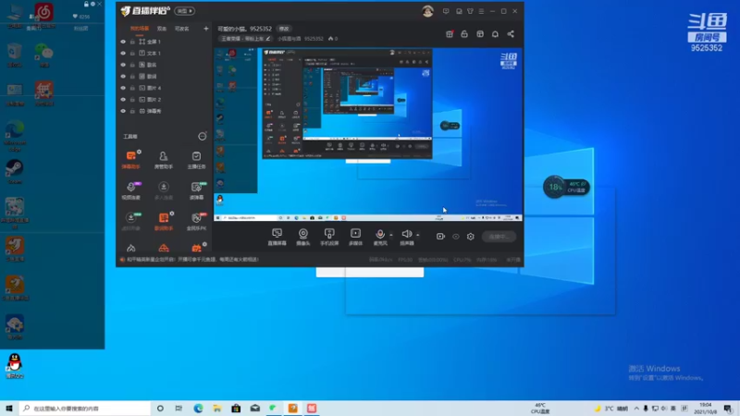Select the 图片 2 source row
Screen dimensions: 740x416
coord(164,100)
